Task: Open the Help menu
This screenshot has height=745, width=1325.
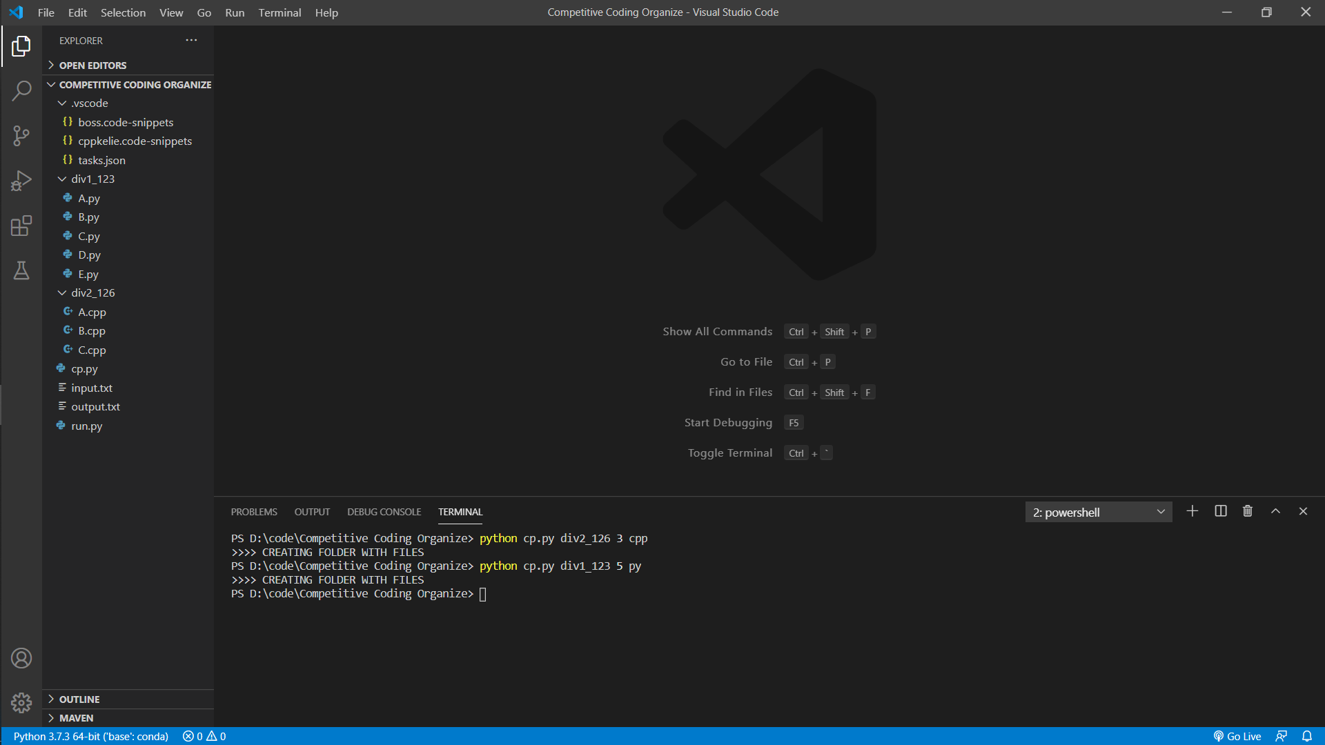Action: click(326, 12)
